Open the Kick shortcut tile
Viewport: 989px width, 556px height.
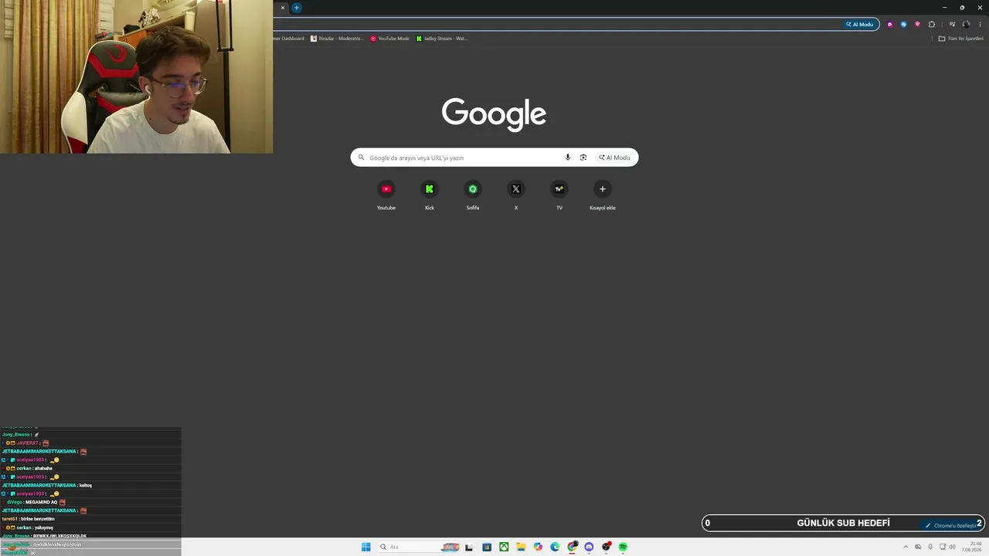click(x=430, y=195)
